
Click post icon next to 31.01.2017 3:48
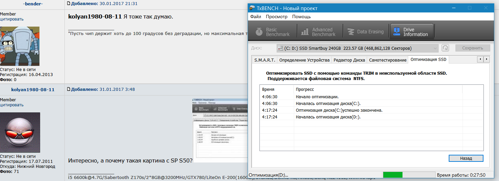click(x=68, y=89)
